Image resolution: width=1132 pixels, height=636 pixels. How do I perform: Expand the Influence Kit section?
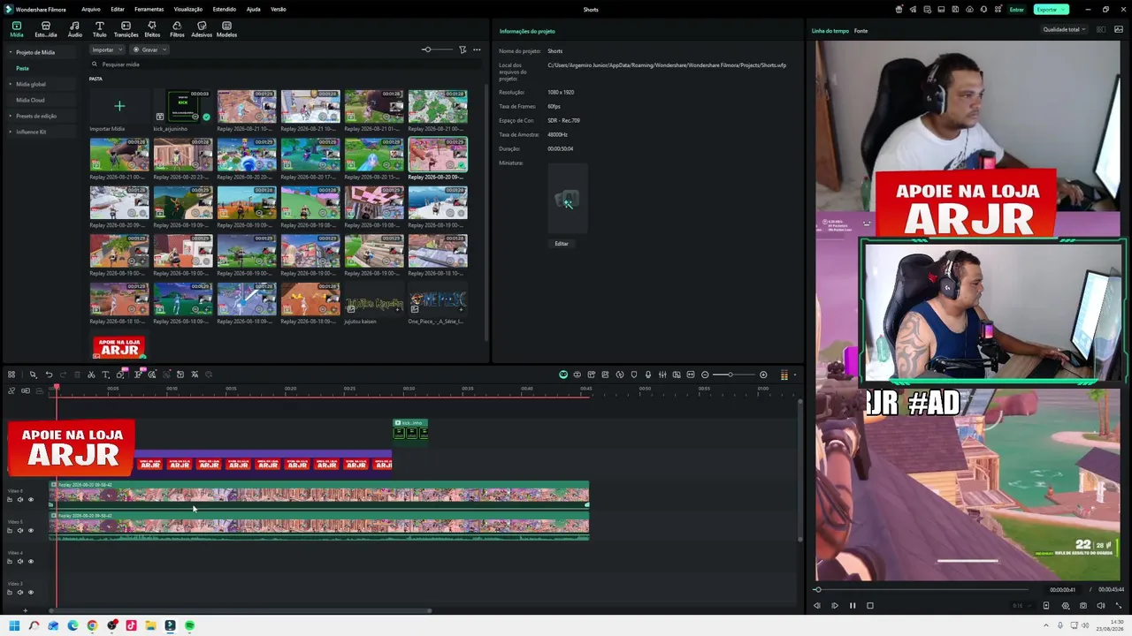click(11, 132)
